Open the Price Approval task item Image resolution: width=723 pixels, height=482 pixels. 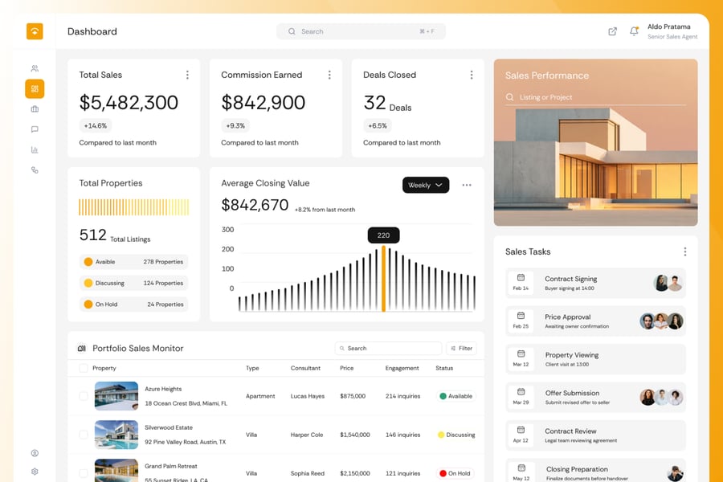(595, 321)
